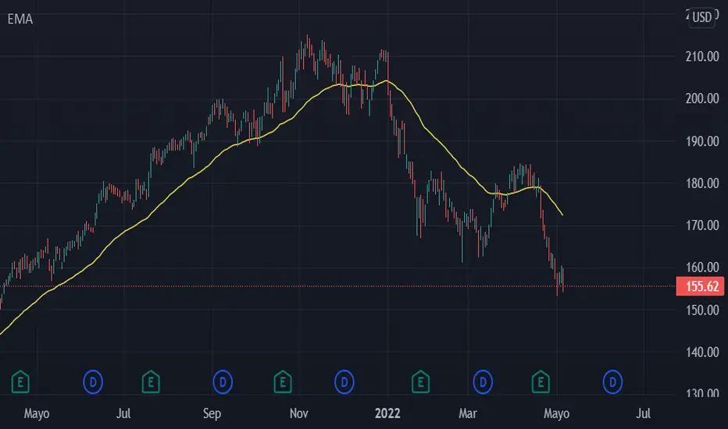Click the 160.00 price axis label
Viewport: 728px width, 429px height.
point(702,268)
